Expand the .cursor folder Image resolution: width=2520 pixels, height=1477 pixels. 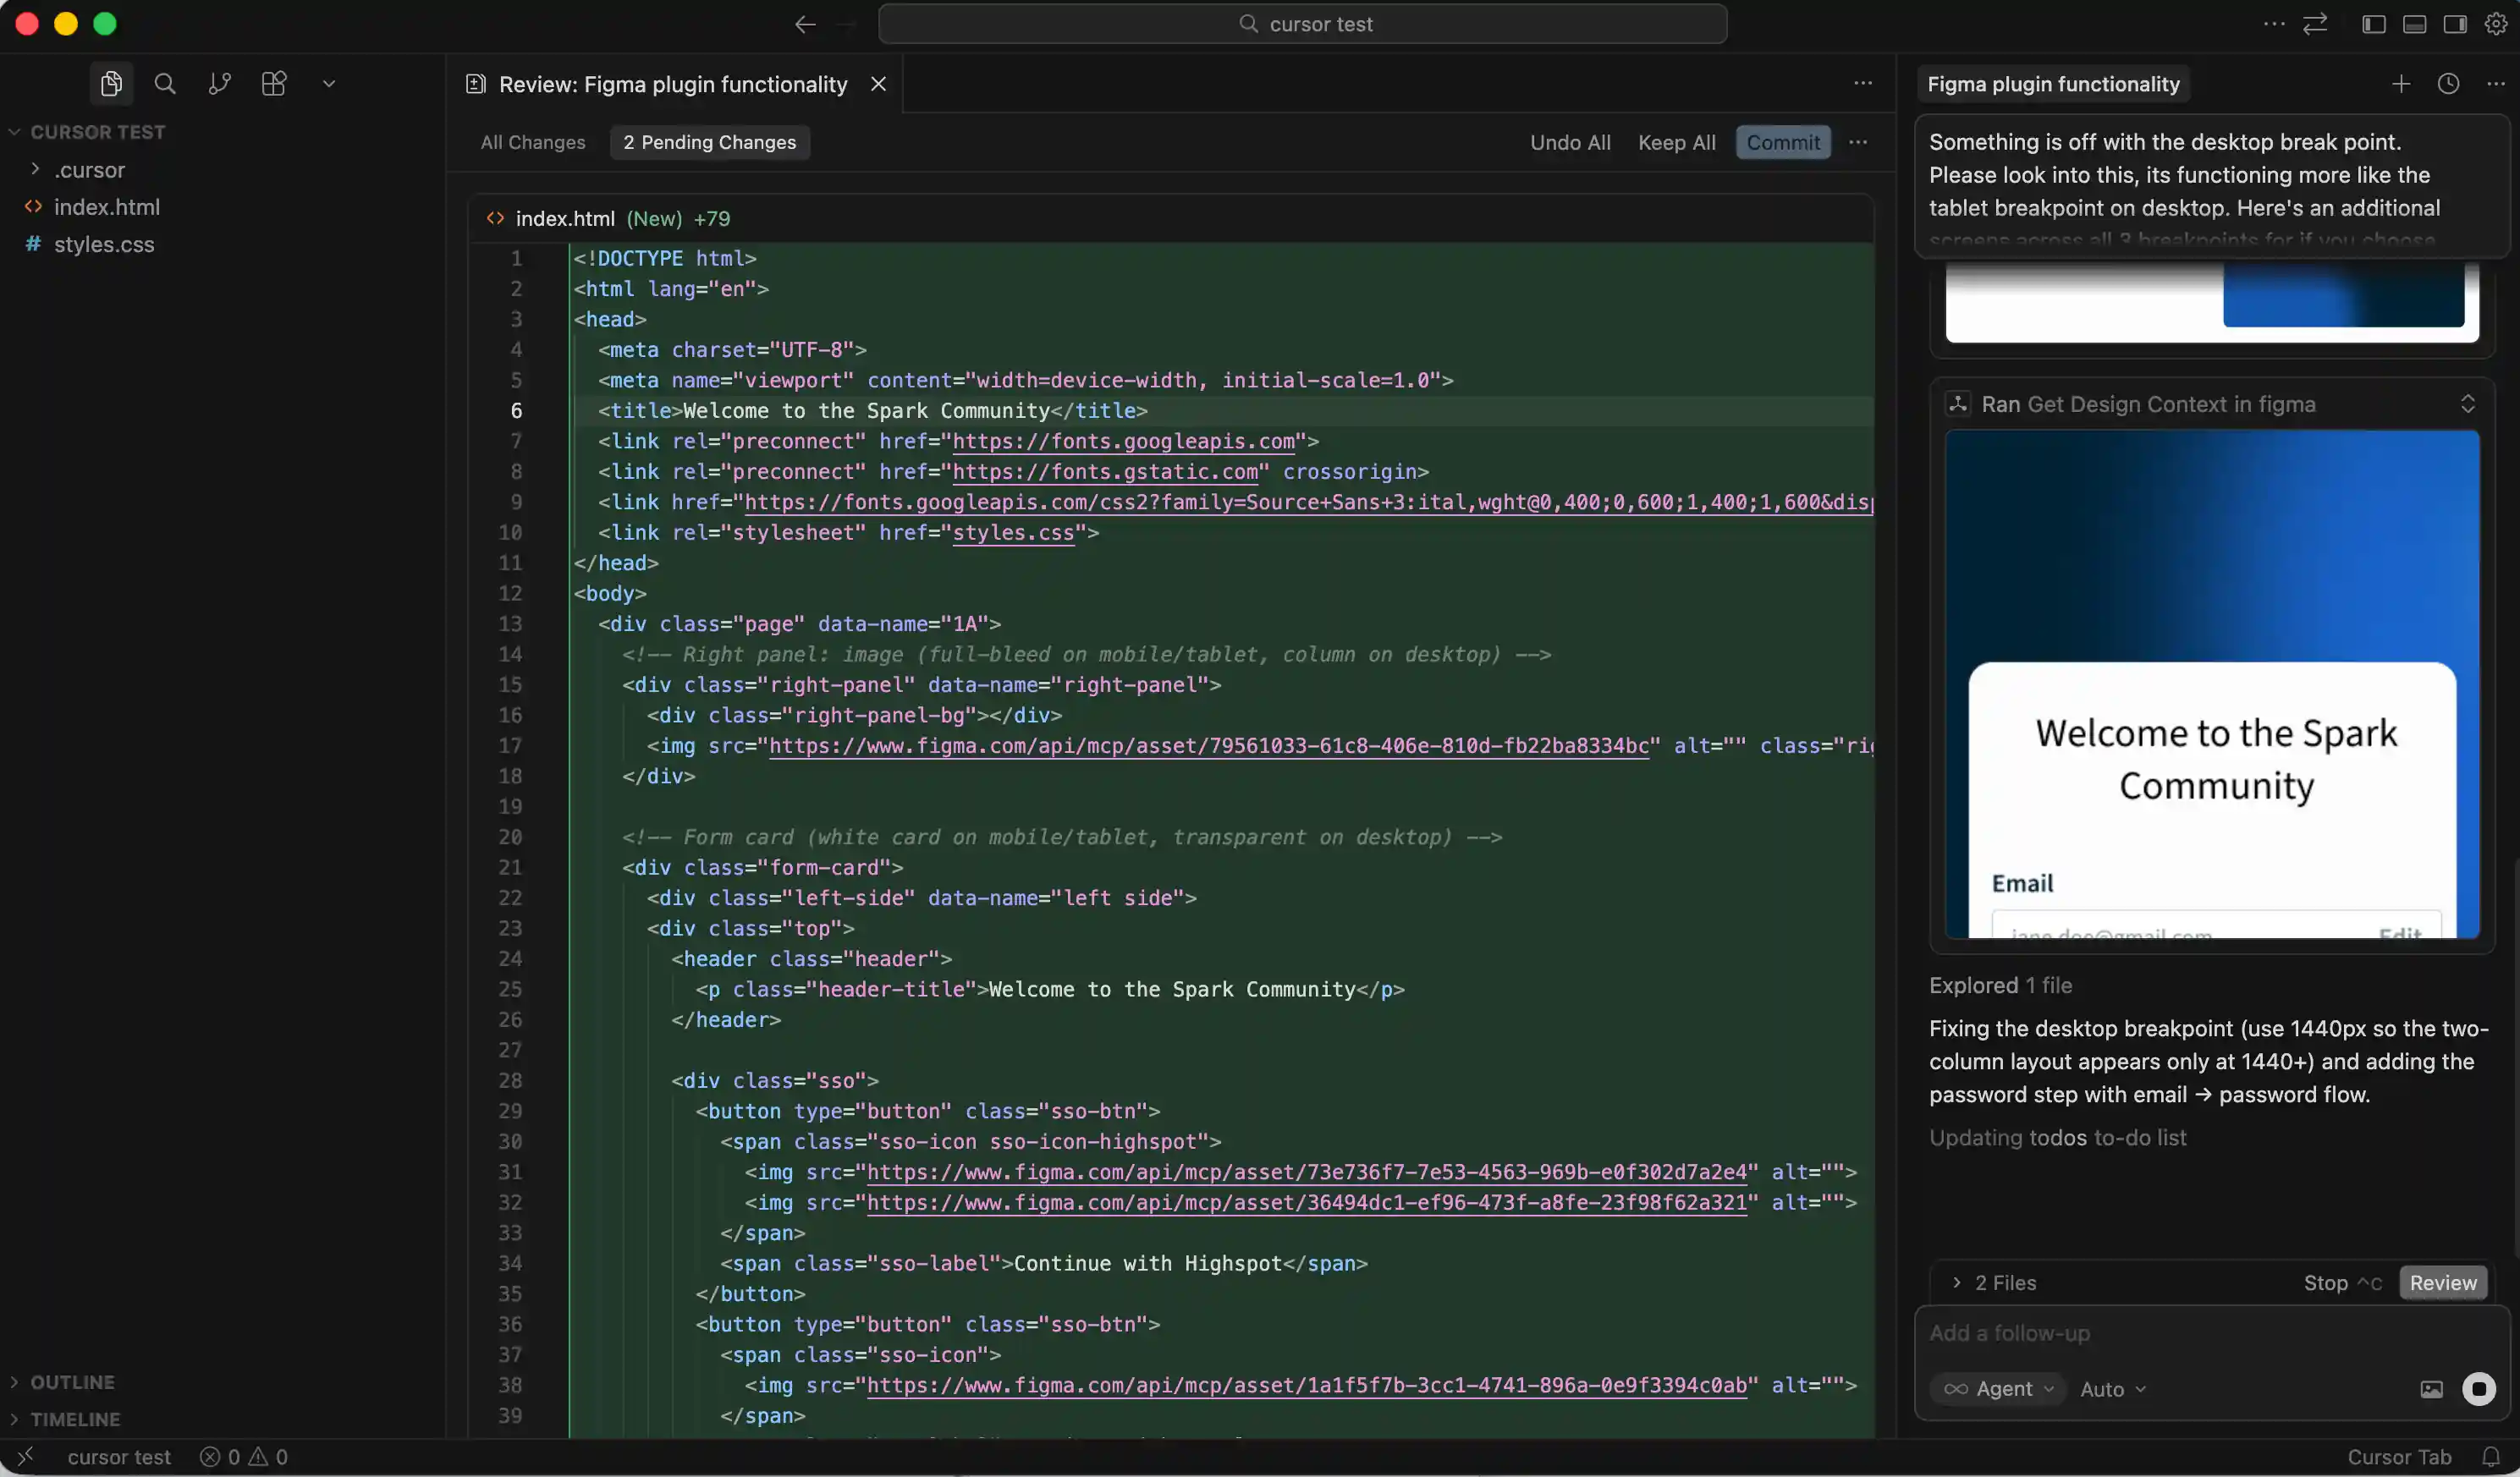tap(89, 170)
